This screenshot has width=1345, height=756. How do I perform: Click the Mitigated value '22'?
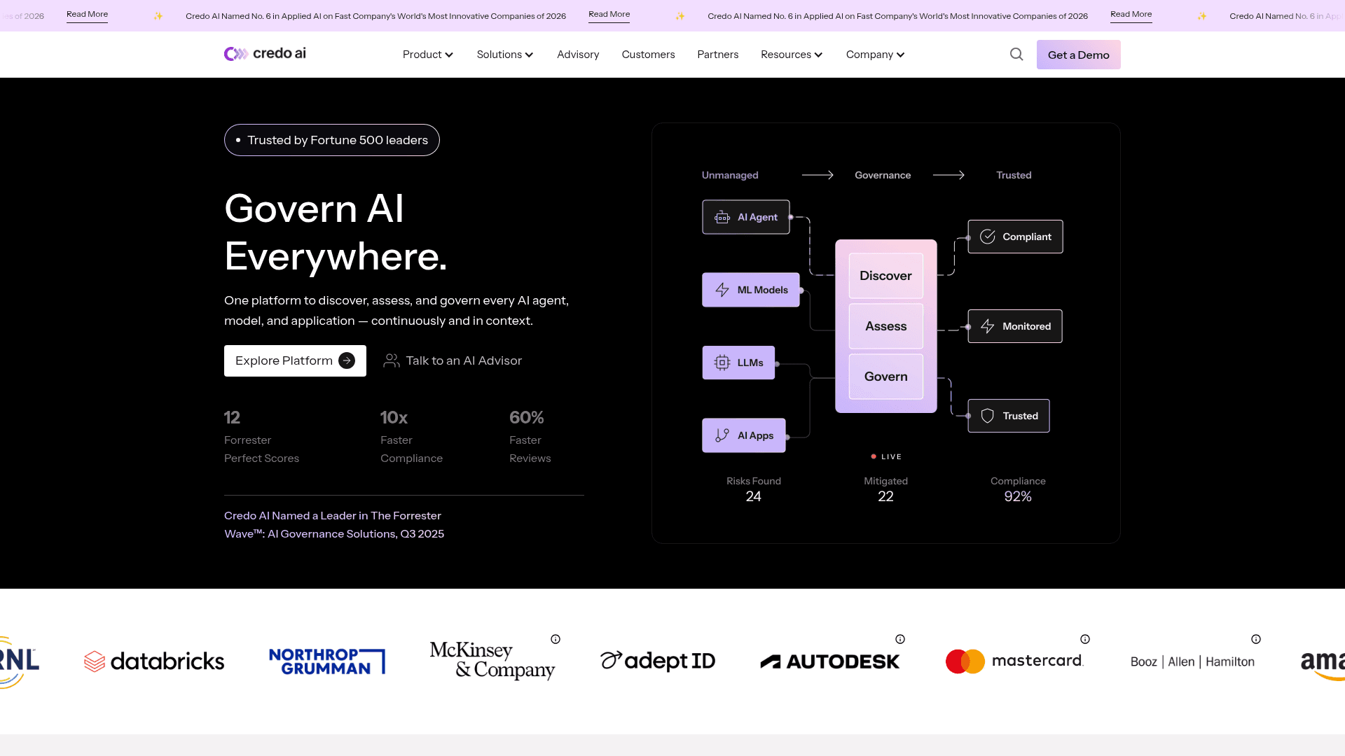tap(885, 496)
